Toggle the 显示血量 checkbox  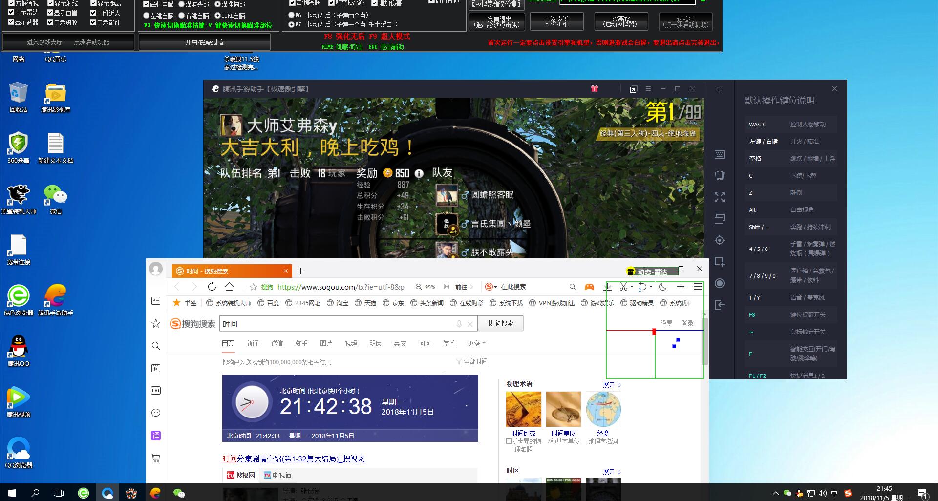[50, 13]
